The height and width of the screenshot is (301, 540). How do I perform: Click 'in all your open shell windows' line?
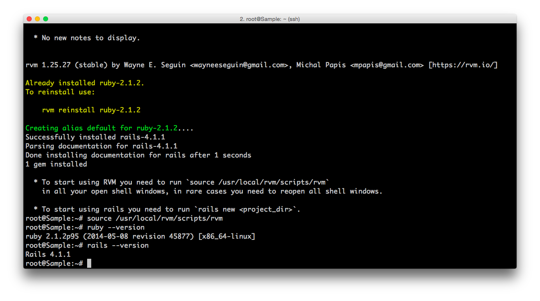click(212, 191)
